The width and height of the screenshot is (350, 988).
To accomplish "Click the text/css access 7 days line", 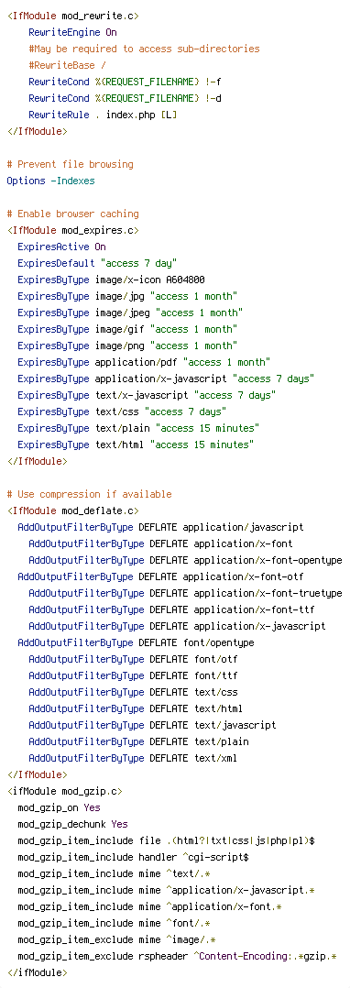I will (122, 412).
